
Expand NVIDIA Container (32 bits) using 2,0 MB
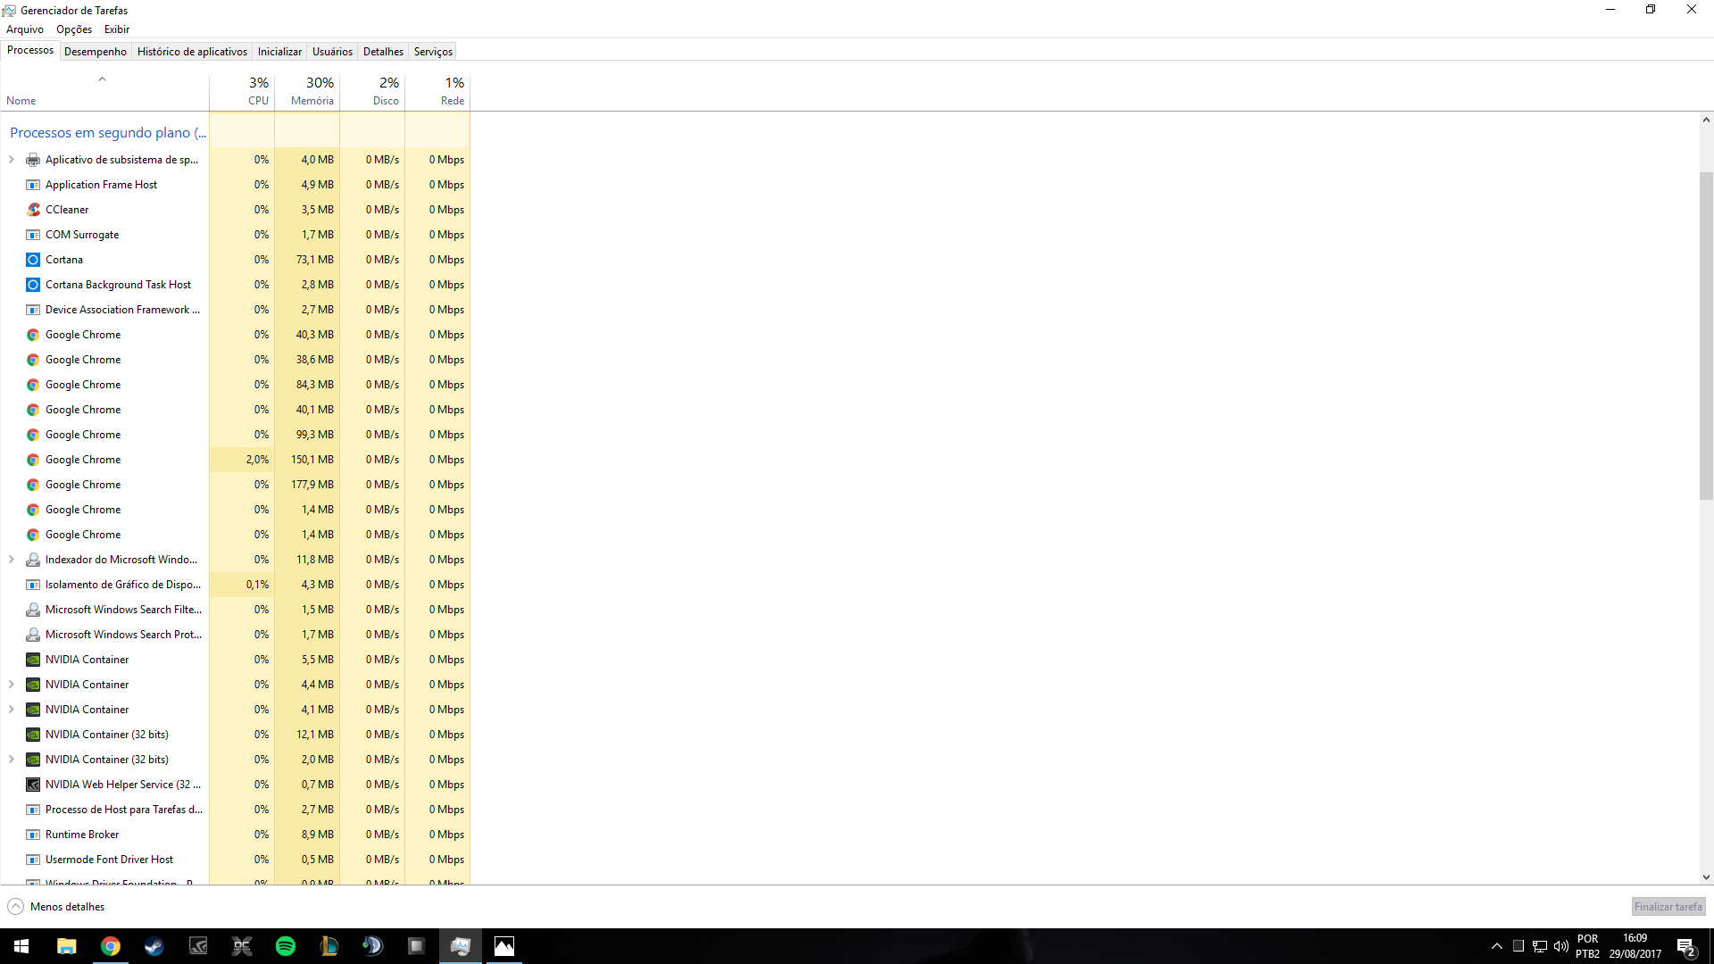[11, 760]
